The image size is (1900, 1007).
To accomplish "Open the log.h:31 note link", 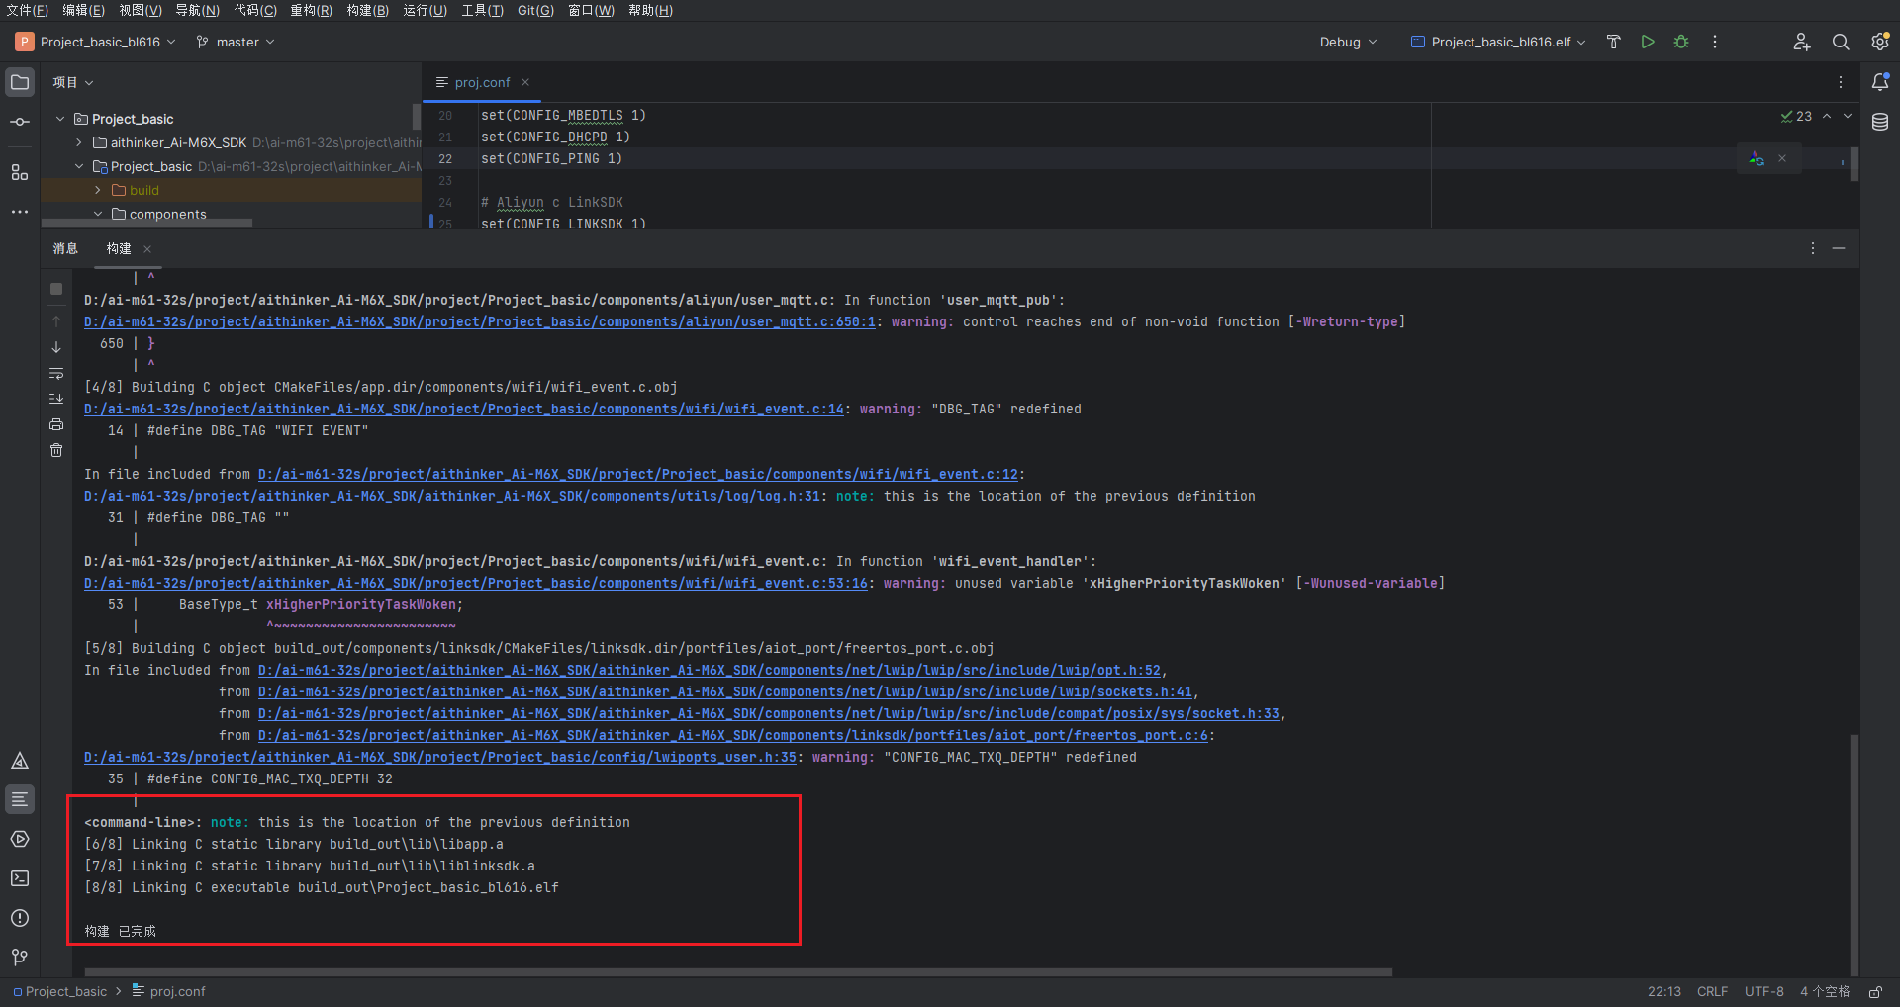I will tap(452, 496).
